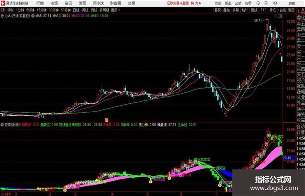This screenshot has width=305, height=196.
Task: Switch to the 30分钟 period tab
Action: 54,10
